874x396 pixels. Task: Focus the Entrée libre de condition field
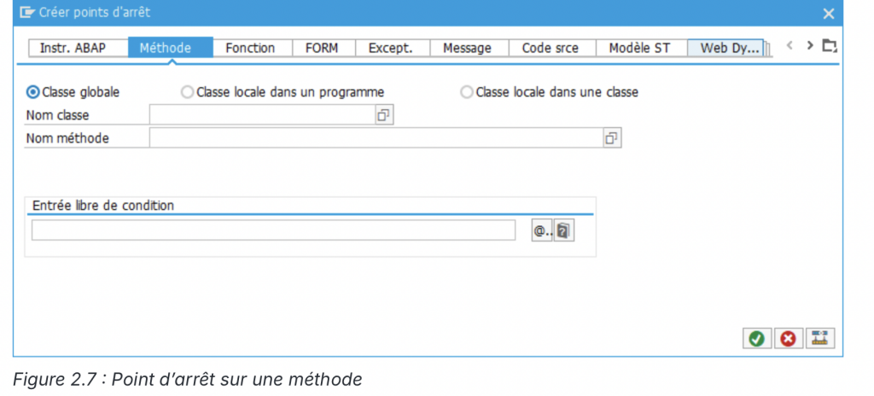click(x=273, y=230)
